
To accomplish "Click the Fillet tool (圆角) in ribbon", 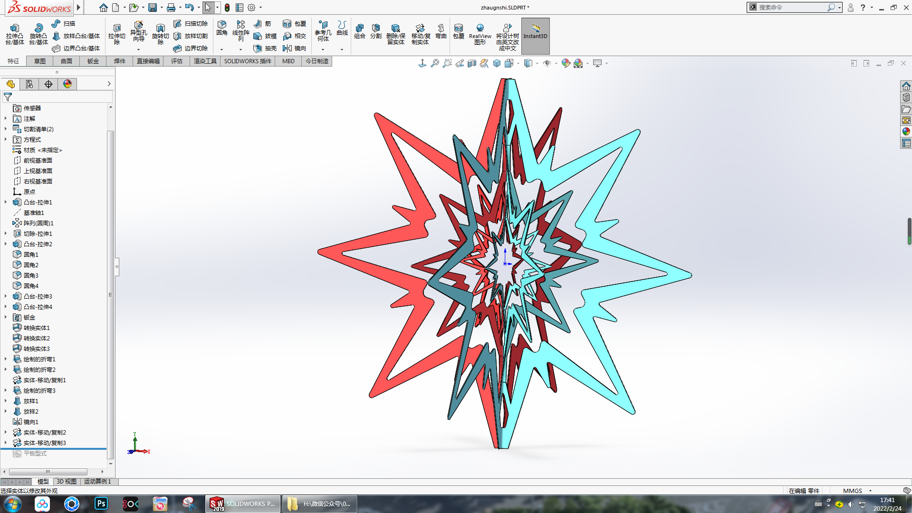I will [x=222, y=29].
